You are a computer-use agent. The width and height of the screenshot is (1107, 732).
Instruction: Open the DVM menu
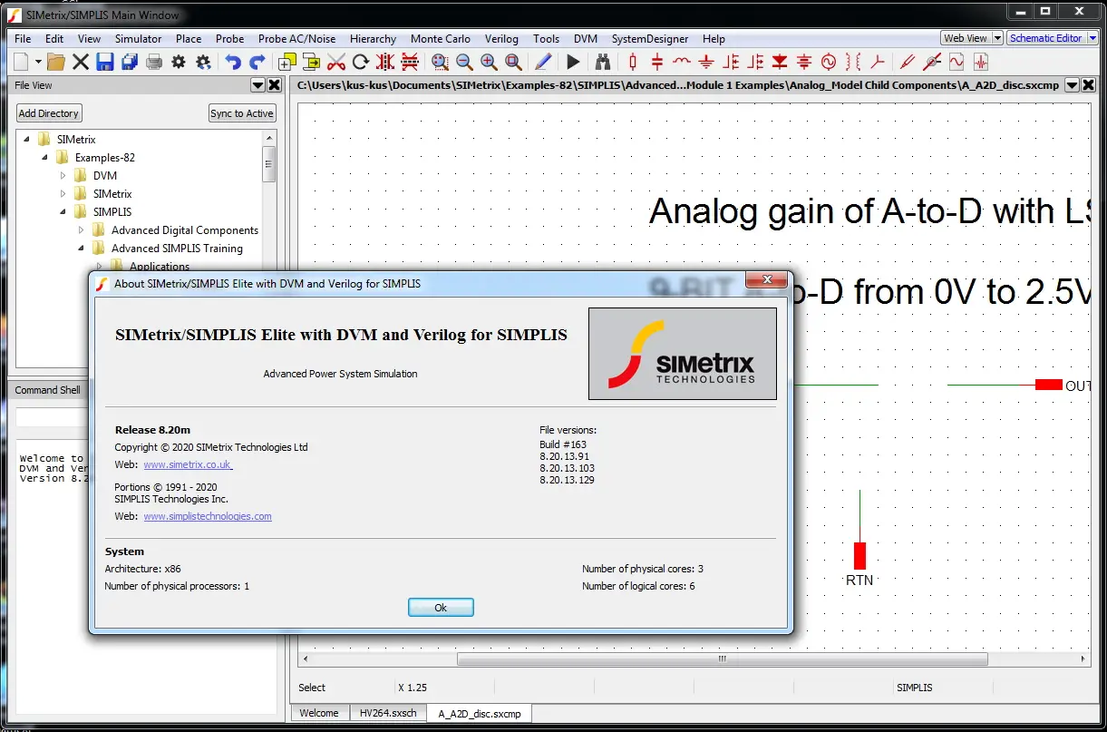[x=586, y=39]
